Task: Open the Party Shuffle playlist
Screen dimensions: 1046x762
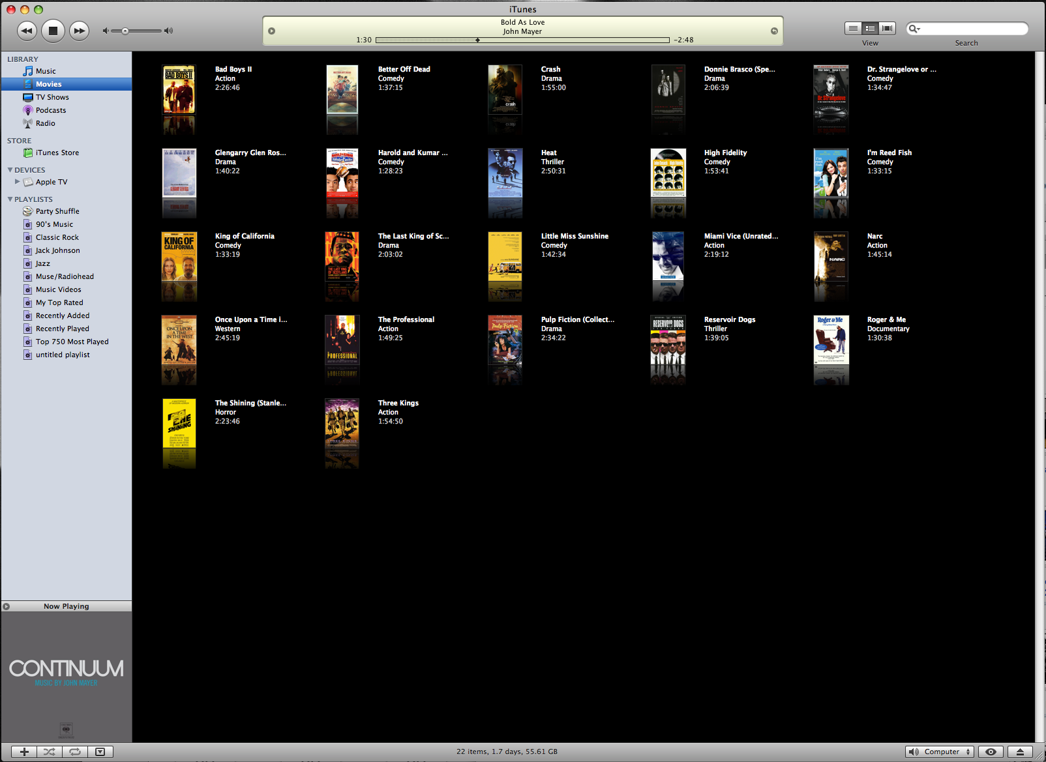Action: coord(57,211)
